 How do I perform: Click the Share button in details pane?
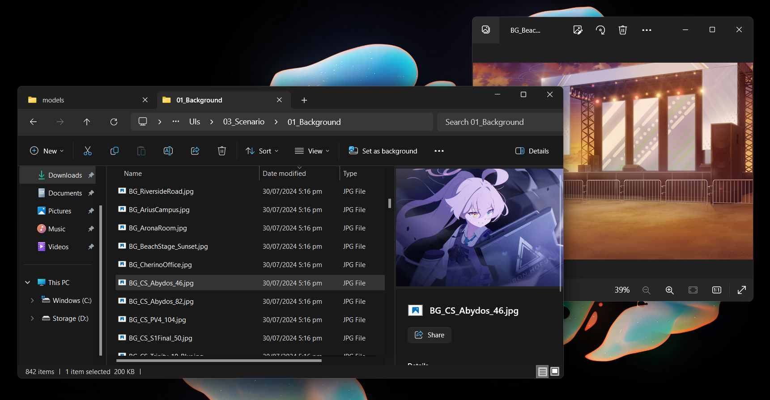(430, 335)
